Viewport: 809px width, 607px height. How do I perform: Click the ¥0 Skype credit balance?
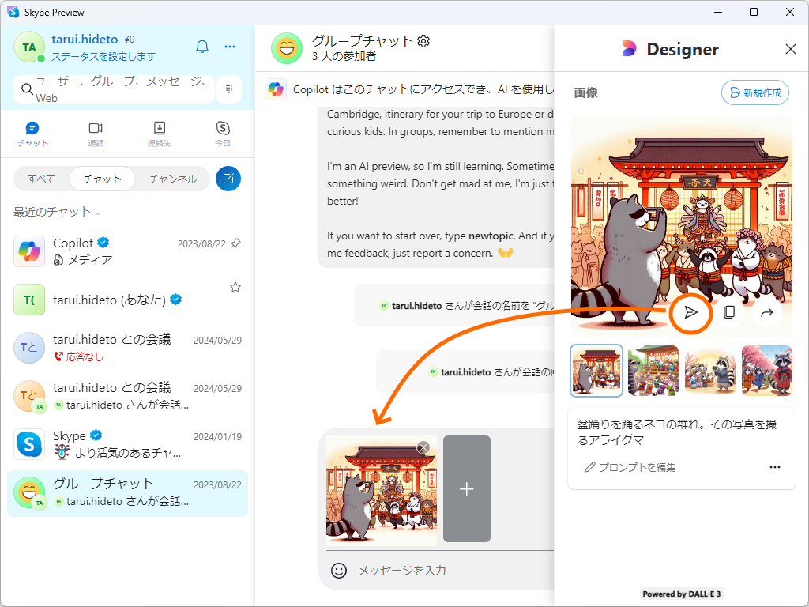click(129, 40)
